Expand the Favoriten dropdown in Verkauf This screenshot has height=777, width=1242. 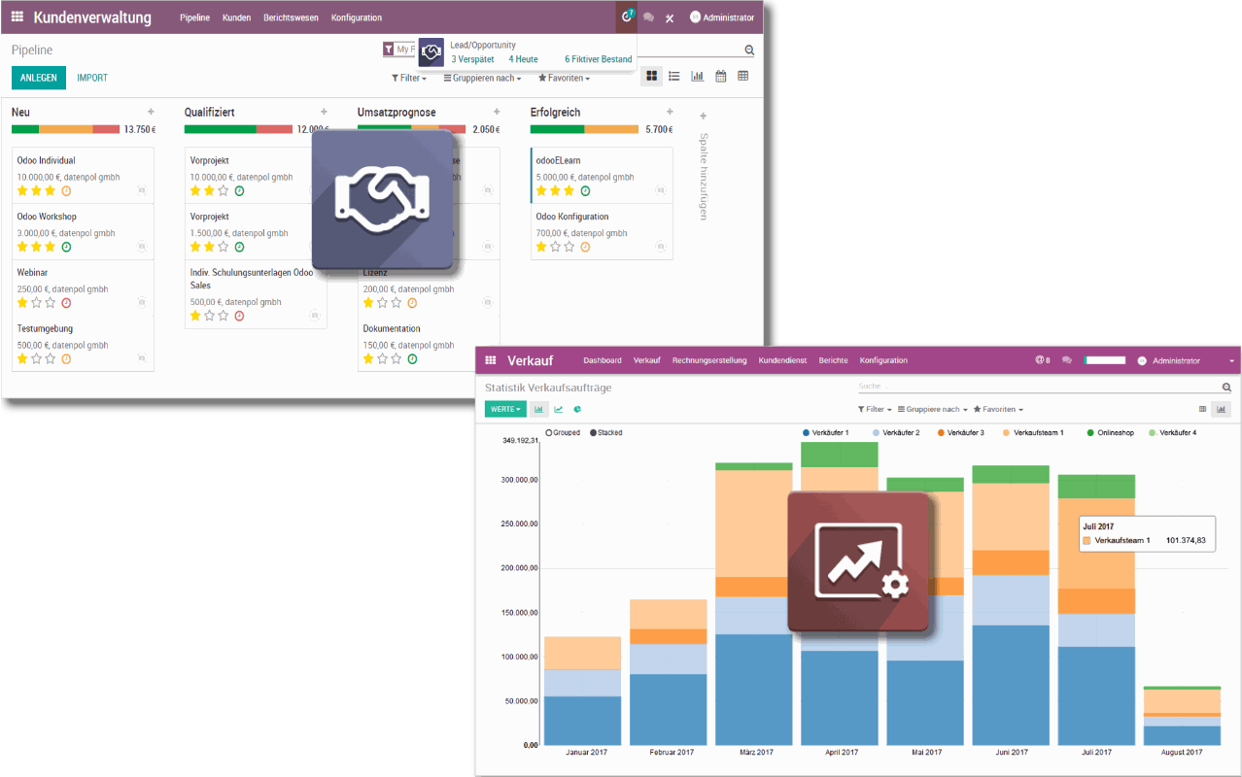998,409
